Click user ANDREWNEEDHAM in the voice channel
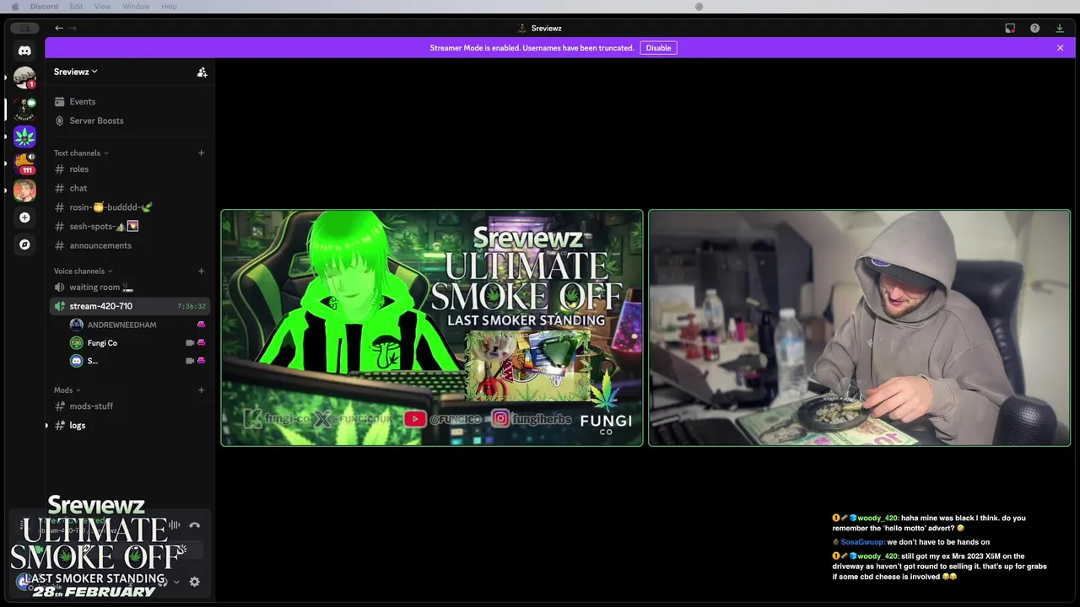The height and width of the screenshot is (607, 1080). (x=121, y=325)
